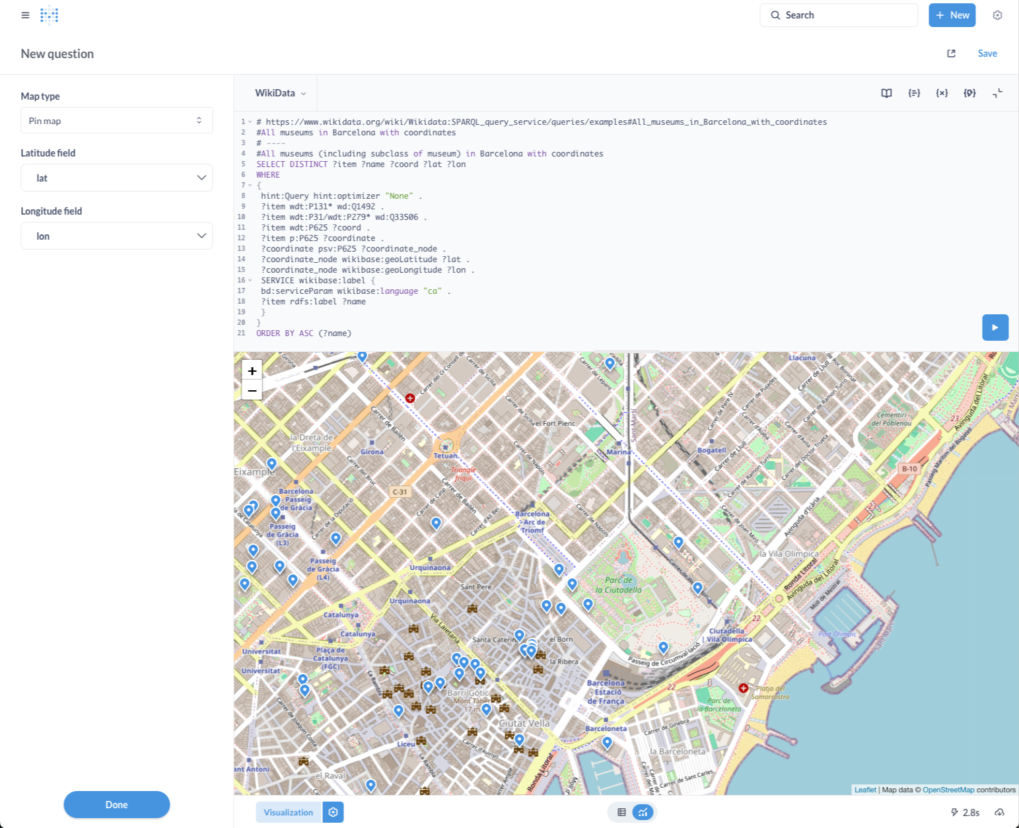The width and height of the screenshot is (1019, 828).
Task: Click the New question title
Action: coord(57,53)
